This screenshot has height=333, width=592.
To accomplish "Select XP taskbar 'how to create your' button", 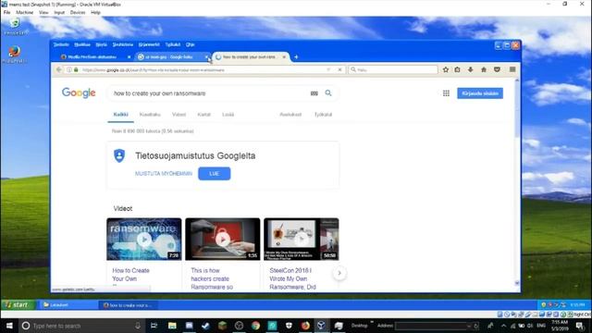I will point(129,305).
